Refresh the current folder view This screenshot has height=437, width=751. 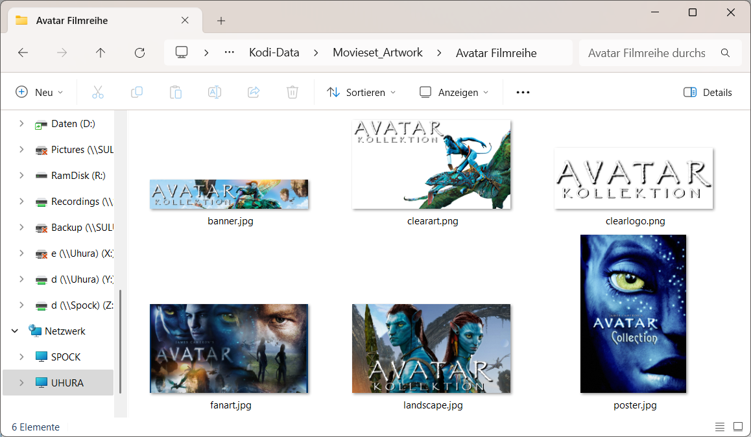tap(139, 53)
